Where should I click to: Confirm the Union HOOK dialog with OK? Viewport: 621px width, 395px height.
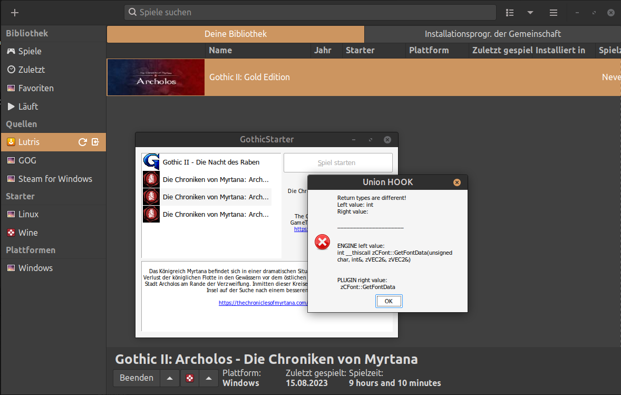(389, 301)
